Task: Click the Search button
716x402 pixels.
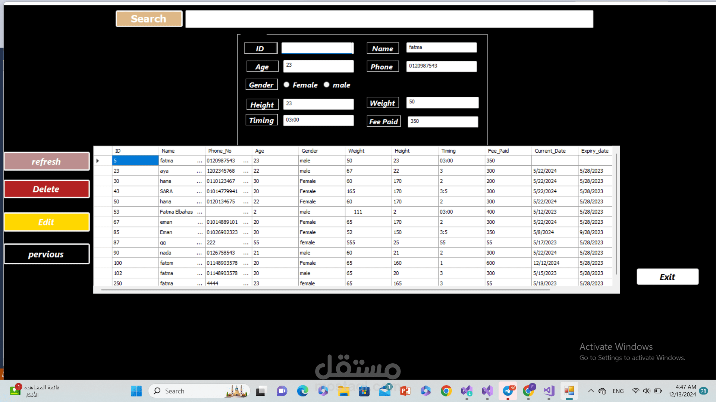Action: click(x=149, y=19)
